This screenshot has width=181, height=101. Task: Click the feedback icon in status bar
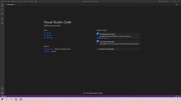click(x=176, y=96)
